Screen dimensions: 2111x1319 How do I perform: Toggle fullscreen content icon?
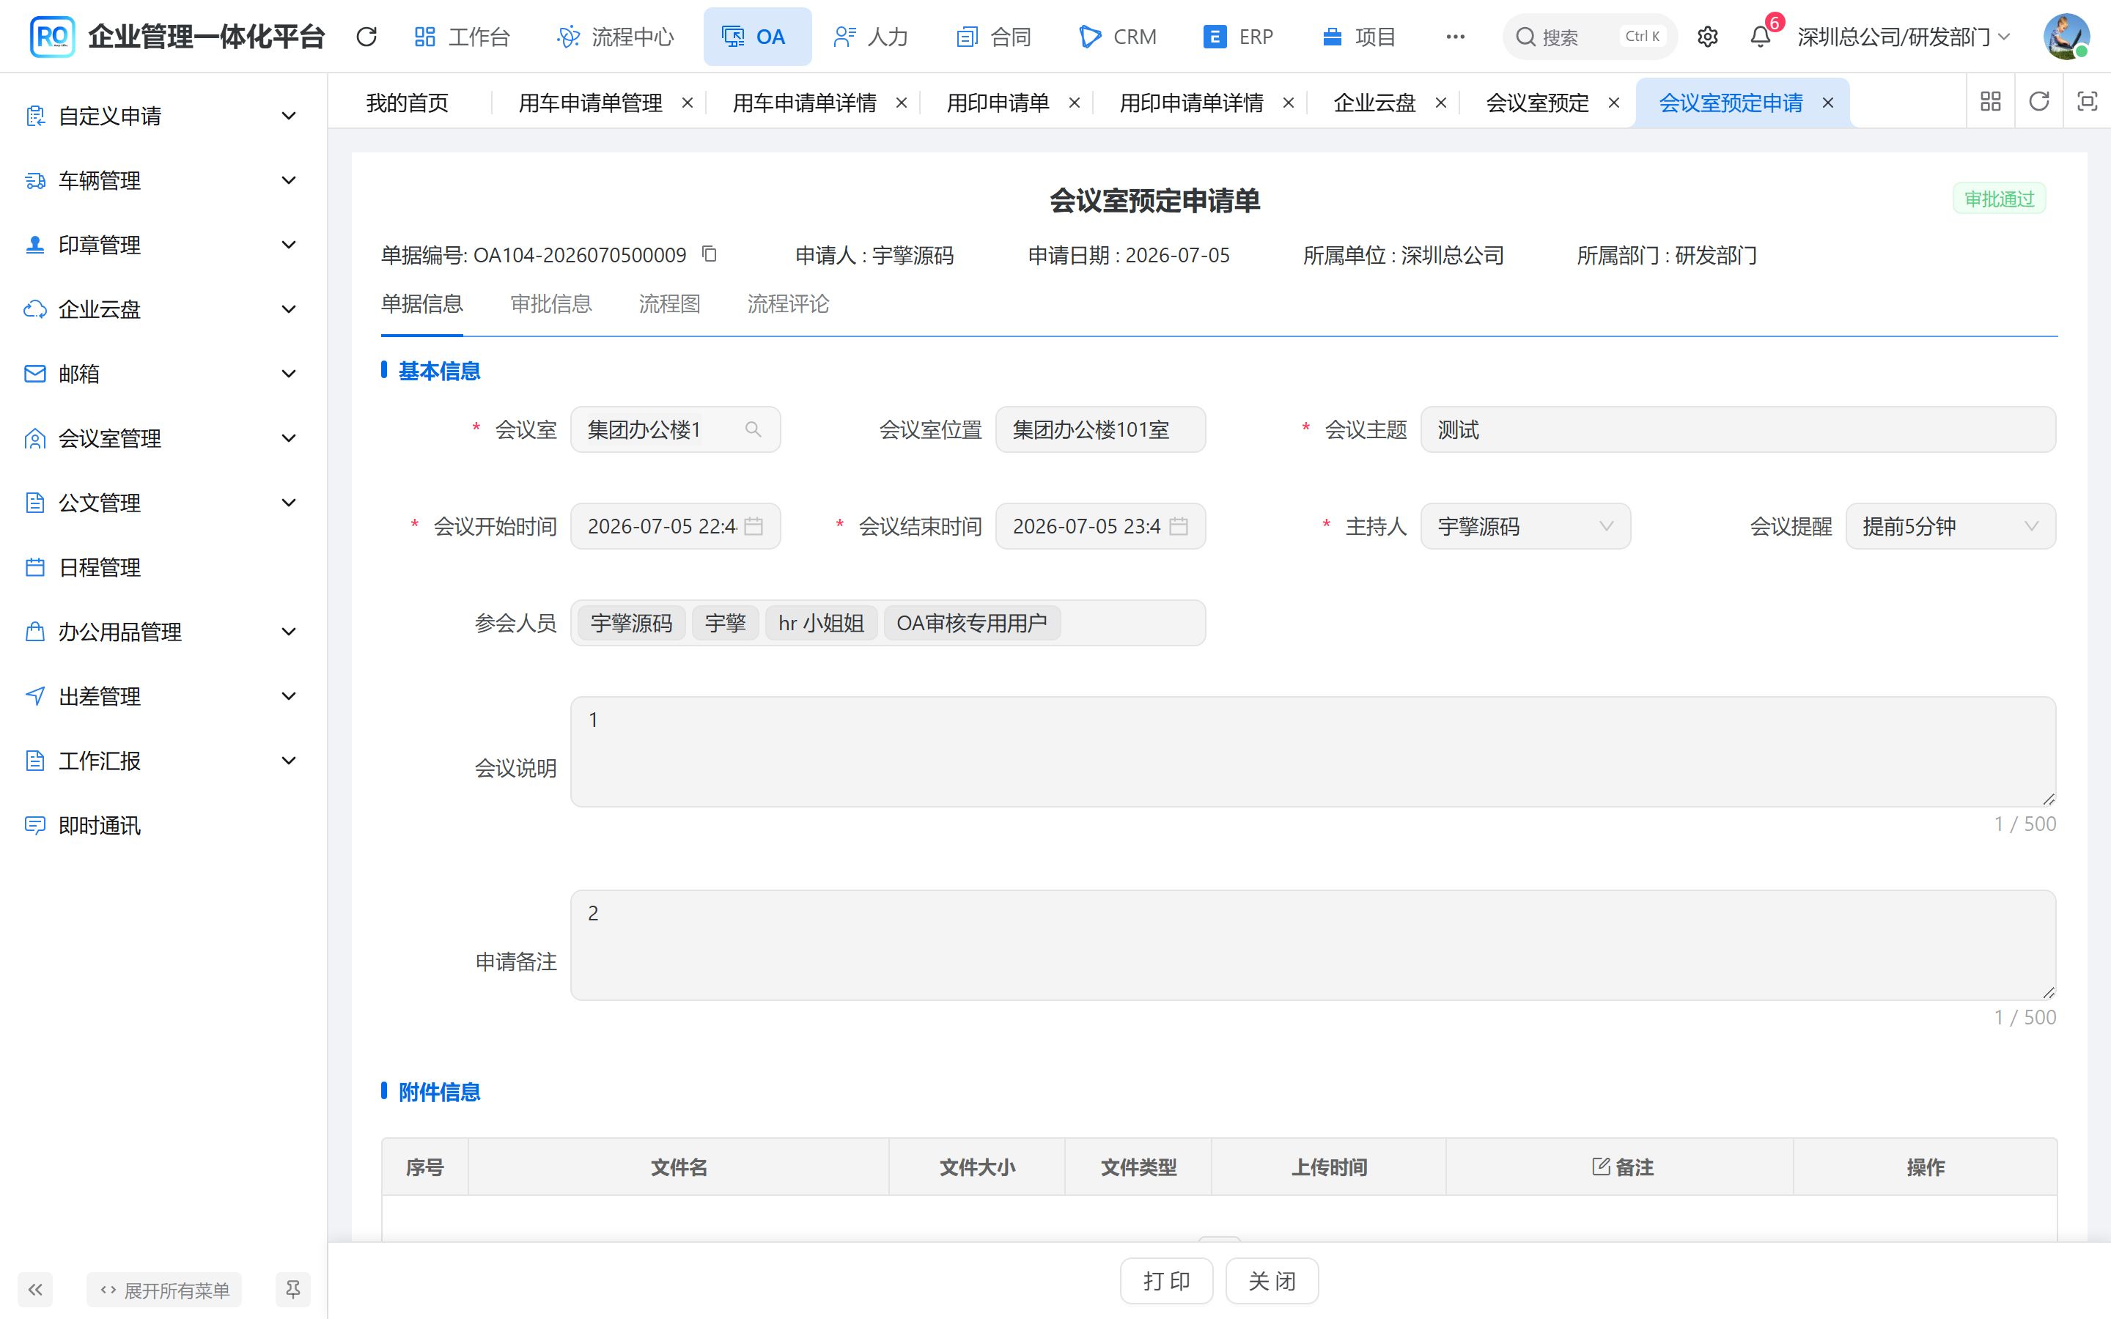(x=2087, y=102)
